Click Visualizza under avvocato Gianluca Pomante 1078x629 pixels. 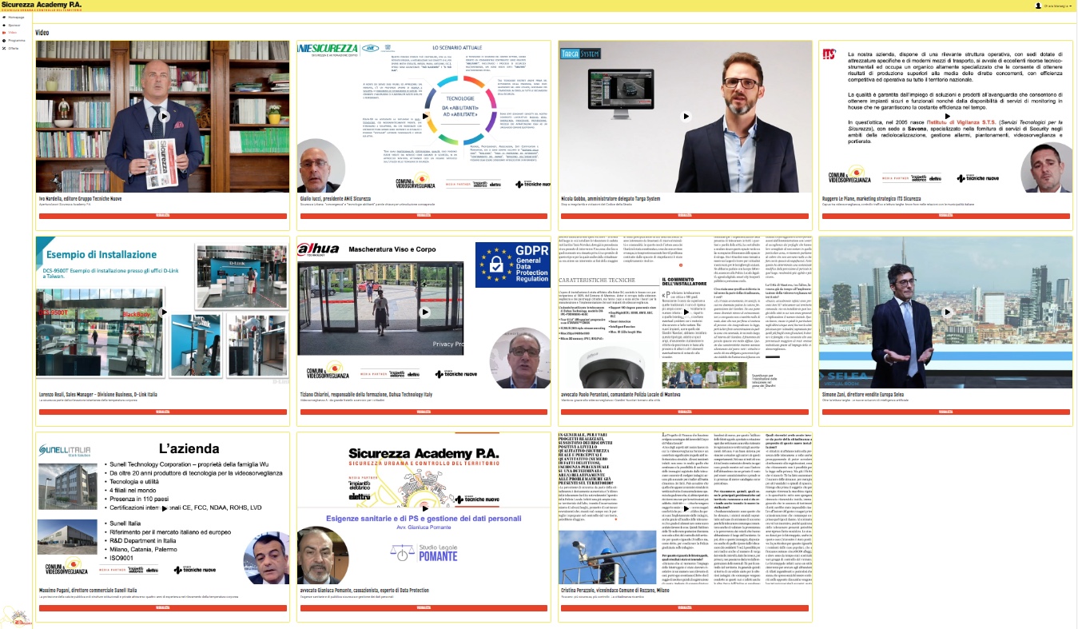tap(424, 607)
